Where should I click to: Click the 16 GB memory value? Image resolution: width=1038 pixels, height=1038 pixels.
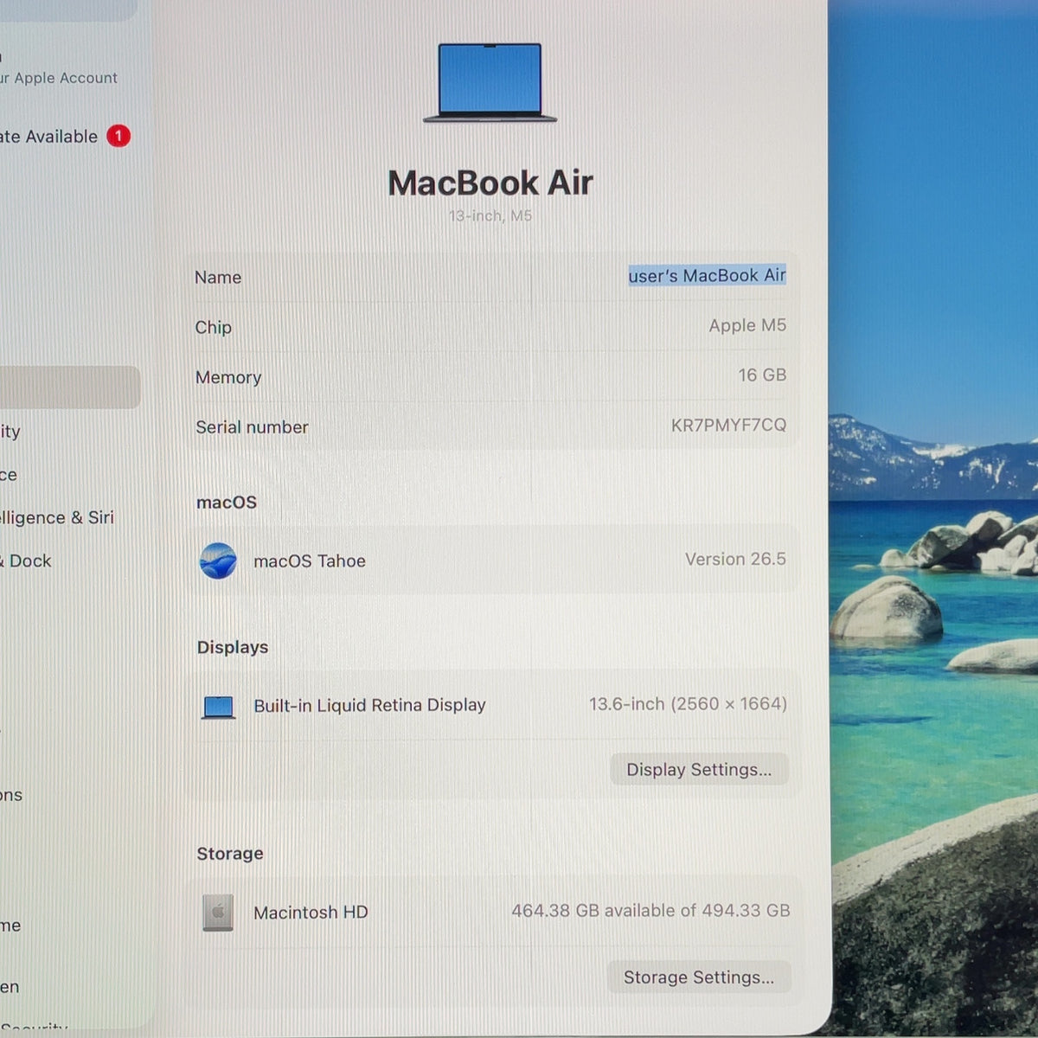click(762, 375)
